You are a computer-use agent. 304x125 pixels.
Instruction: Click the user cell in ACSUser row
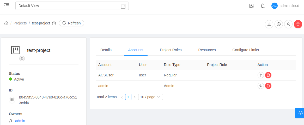click(x=143, y=75)
